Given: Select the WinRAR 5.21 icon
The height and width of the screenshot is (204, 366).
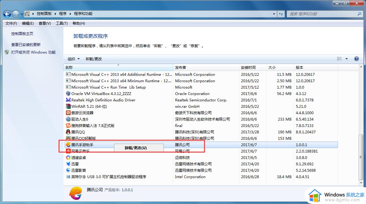Looking at the screenshot, I should pos(68,107).
